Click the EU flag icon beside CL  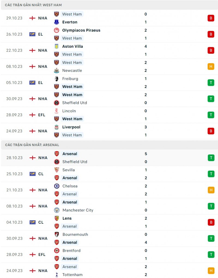coord(32,174)
